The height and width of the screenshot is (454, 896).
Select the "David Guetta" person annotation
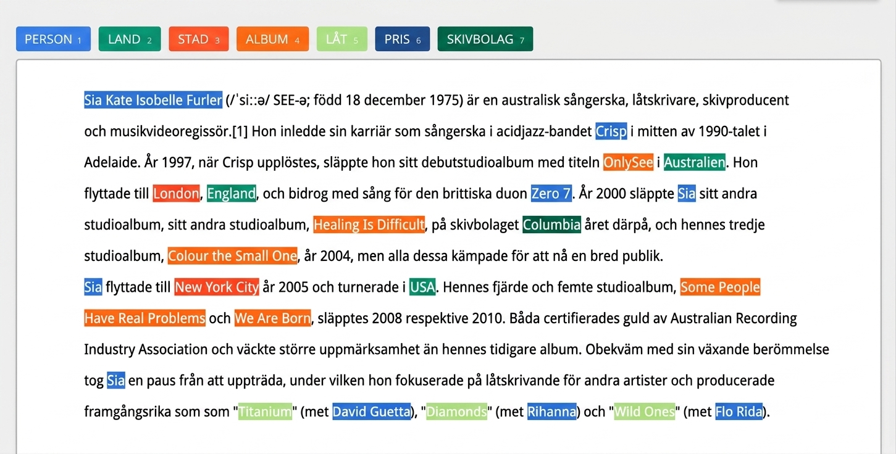pyautogui.click(x=372, y=411)
